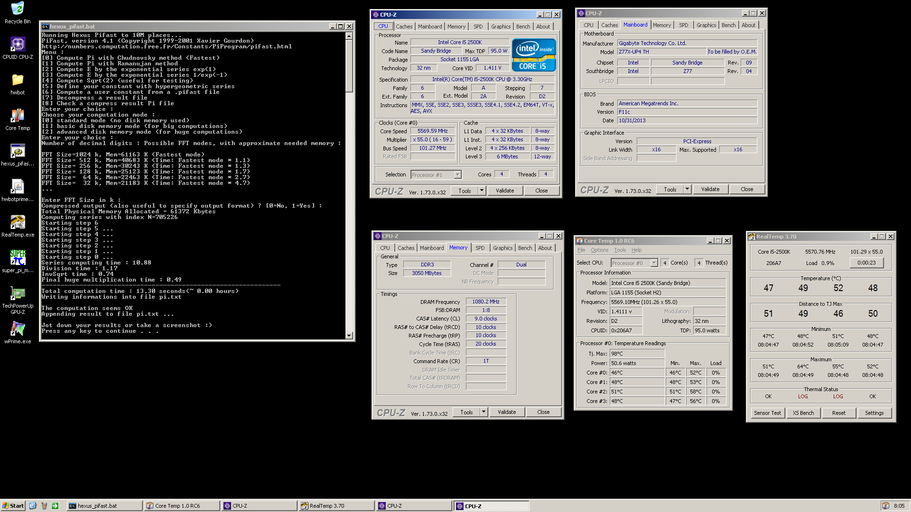Click the Internet Explorer quick launch icon
Screen dimensions: 911x512
[x=33, y=506]
